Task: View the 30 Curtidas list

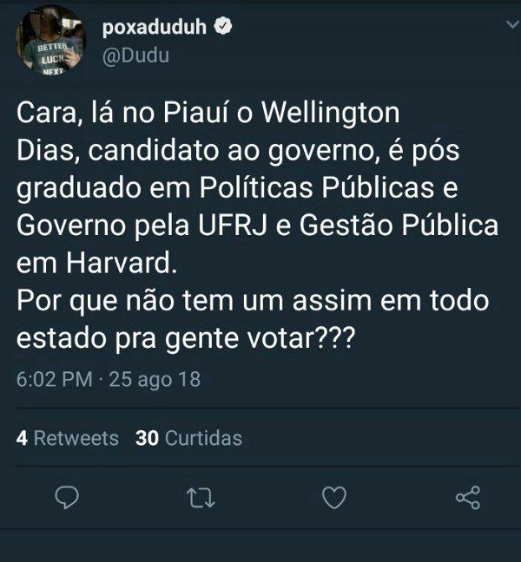Action: click(x=188, y=438)
